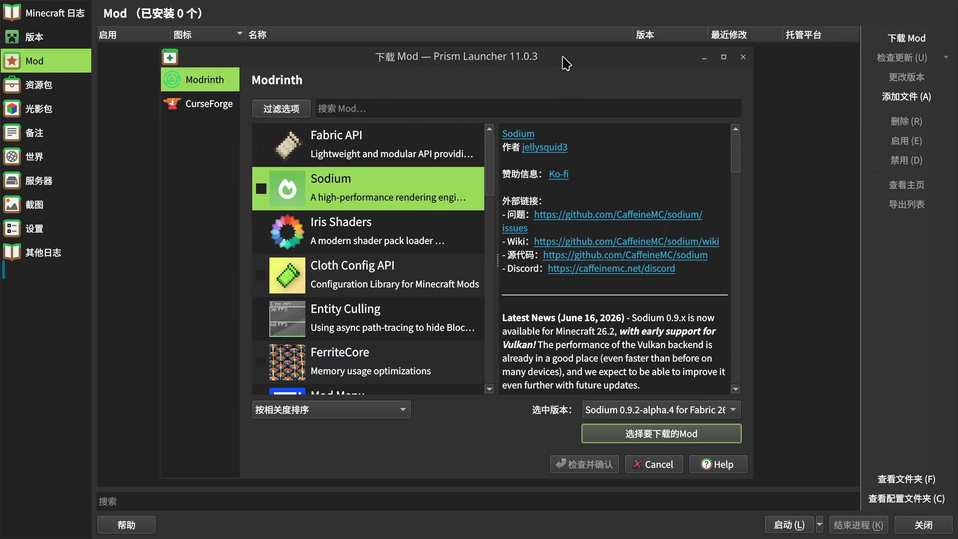This screenshot has width=958, height=539.
Task: Click the 关闭 button at bottom right
Action: (923, 525)
